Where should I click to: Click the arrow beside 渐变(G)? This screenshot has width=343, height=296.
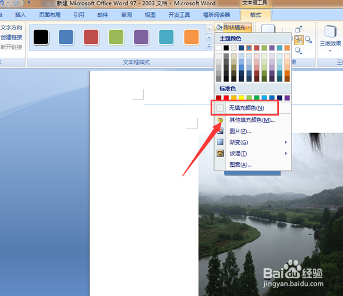tap(286, 142)
